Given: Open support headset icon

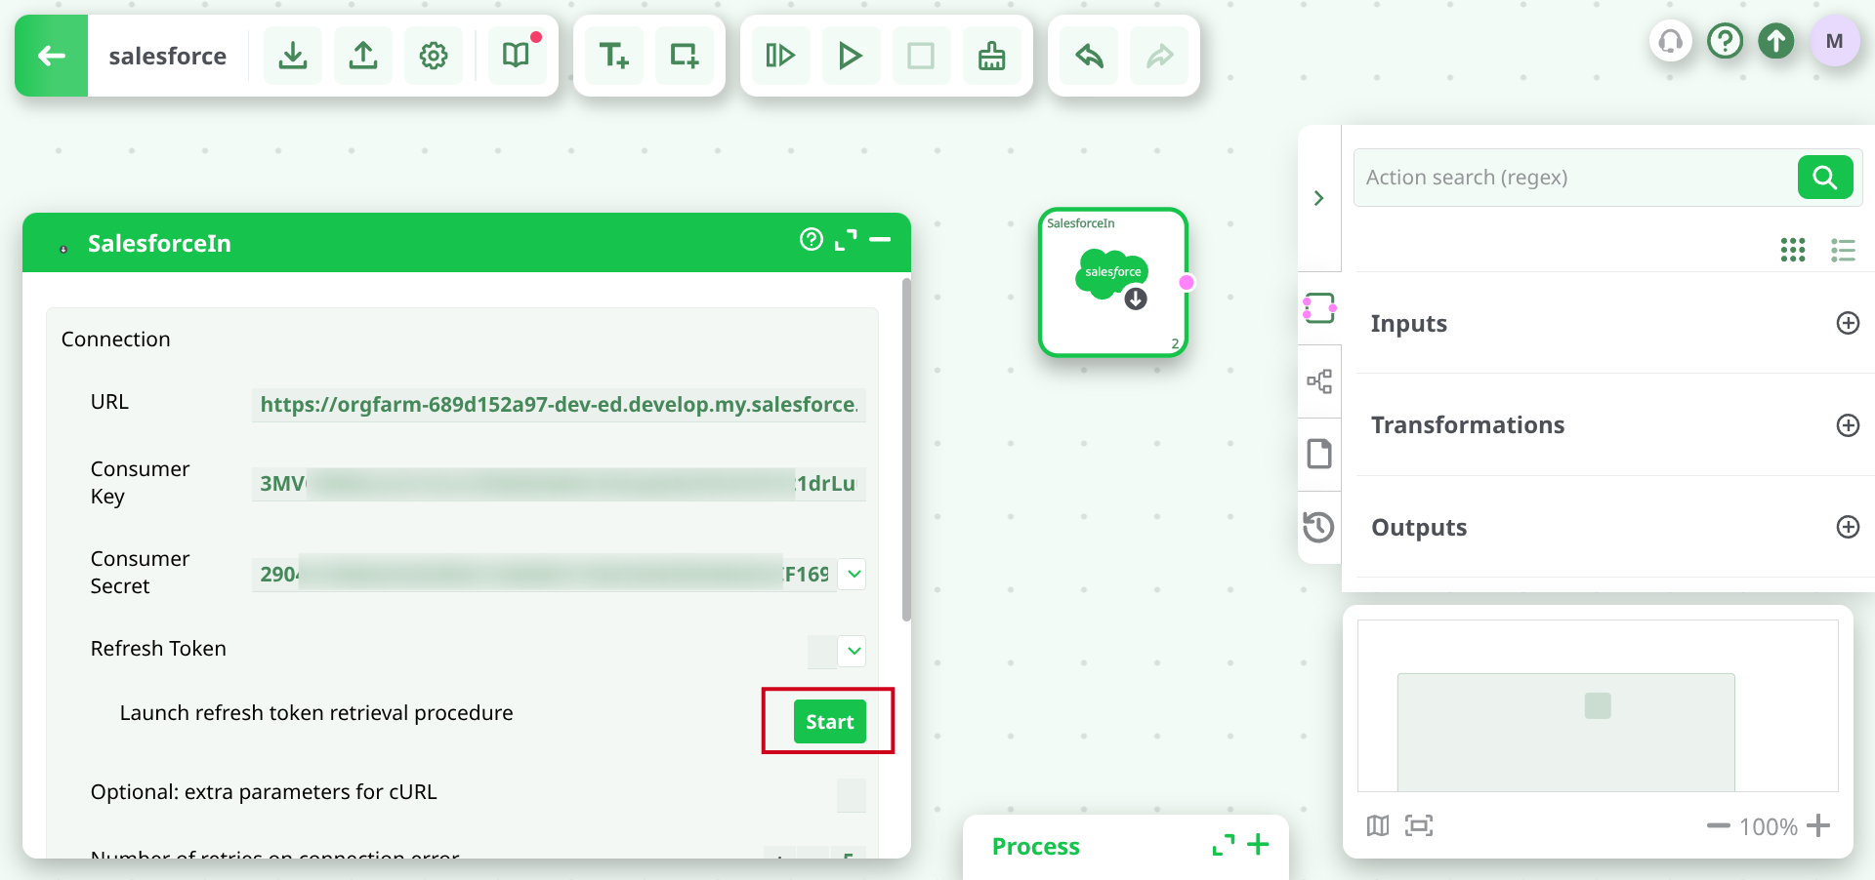Looking at the screenshot, I should tap(1671, 41).
